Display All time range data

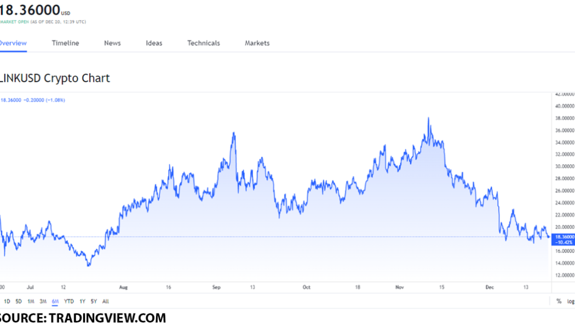pos(105,301)
